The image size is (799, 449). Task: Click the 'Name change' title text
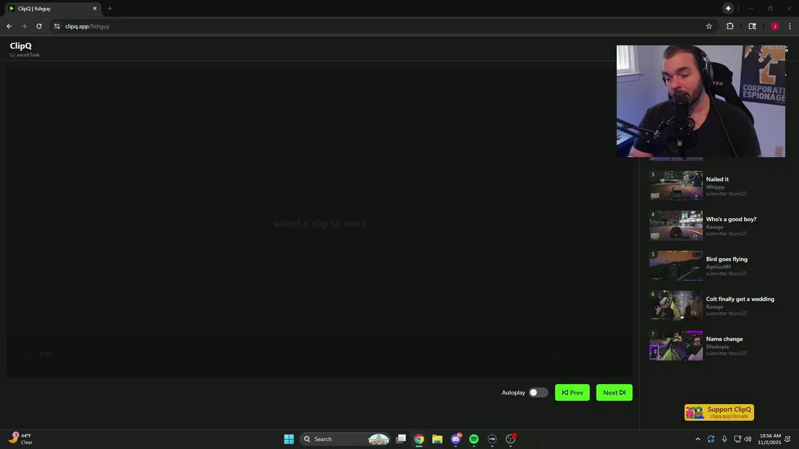(724, 339)
